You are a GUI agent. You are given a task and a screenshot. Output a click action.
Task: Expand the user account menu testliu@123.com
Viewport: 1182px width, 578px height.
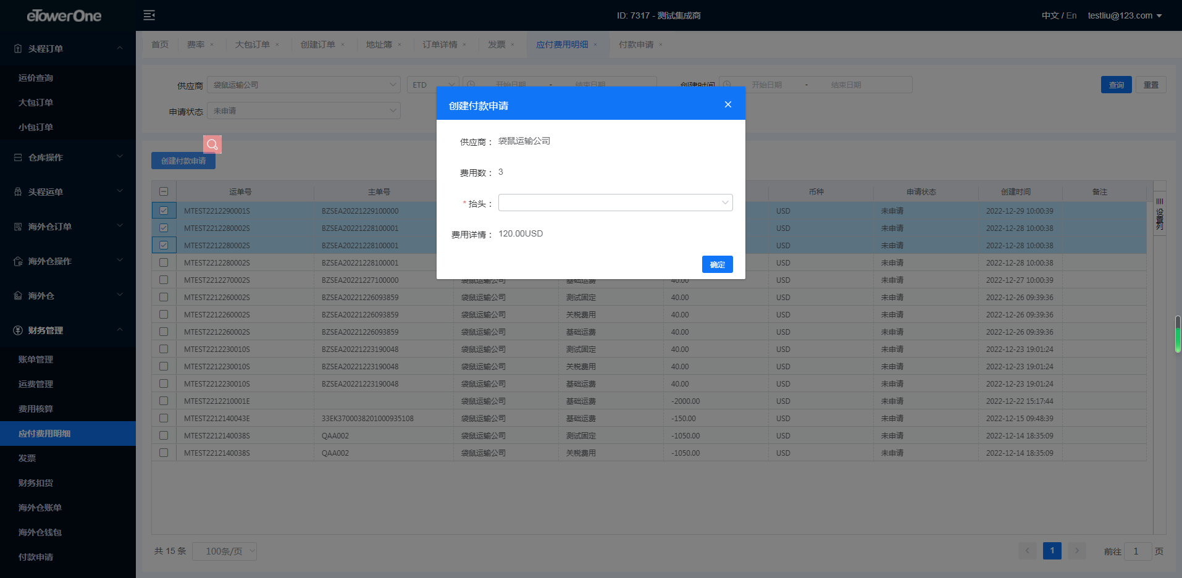tap(1125, 15)
